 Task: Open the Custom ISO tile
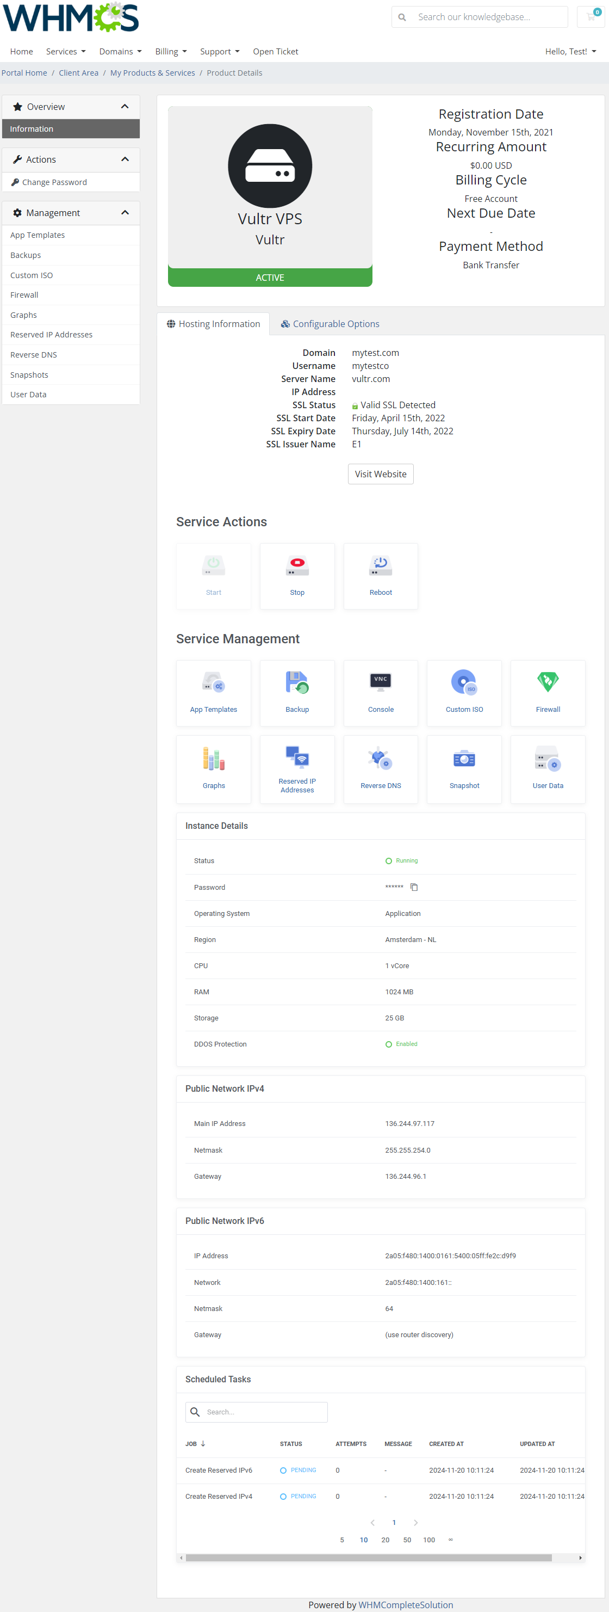464,693
